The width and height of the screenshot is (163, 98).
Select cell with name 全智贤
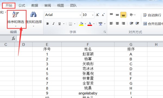[88, 83]
